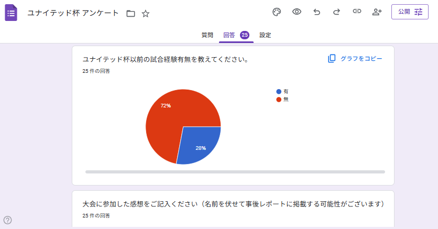The image size is (438, 229).
Task: Open the Google Forms home icon
Action: pyautogui.click(x=11, y=13)
